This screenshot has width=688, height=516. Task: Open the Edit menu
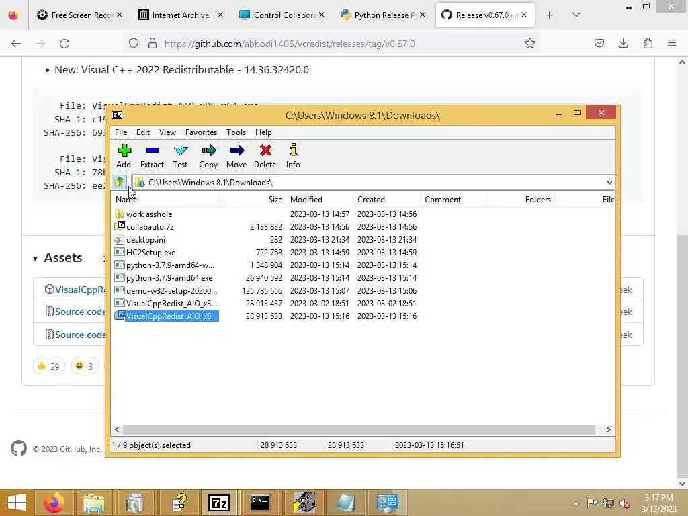click(x=143, y=132)
